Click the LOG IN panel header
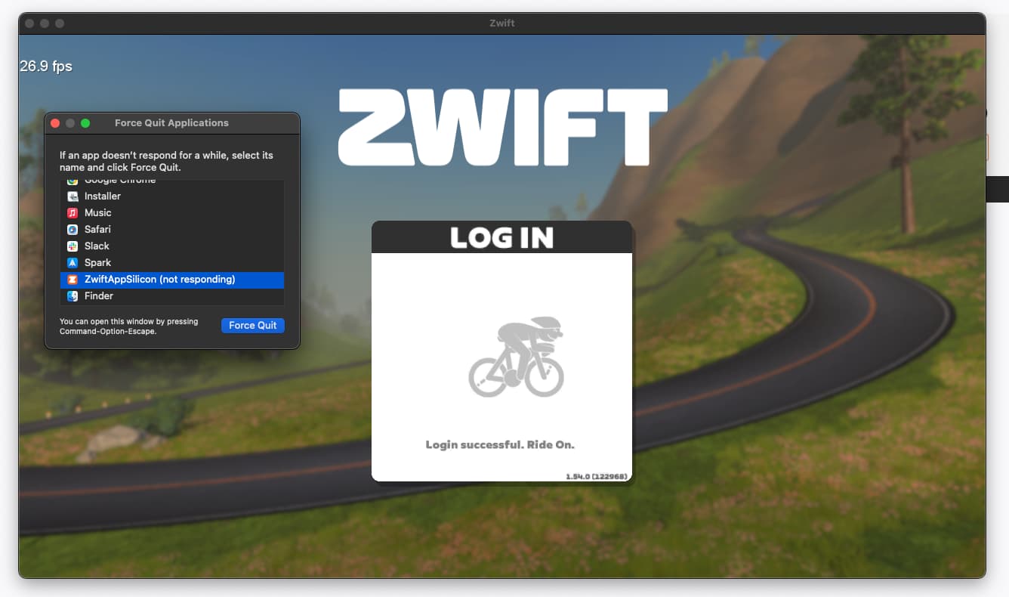This screenshot has height=597, width=1009. [501, 237]
